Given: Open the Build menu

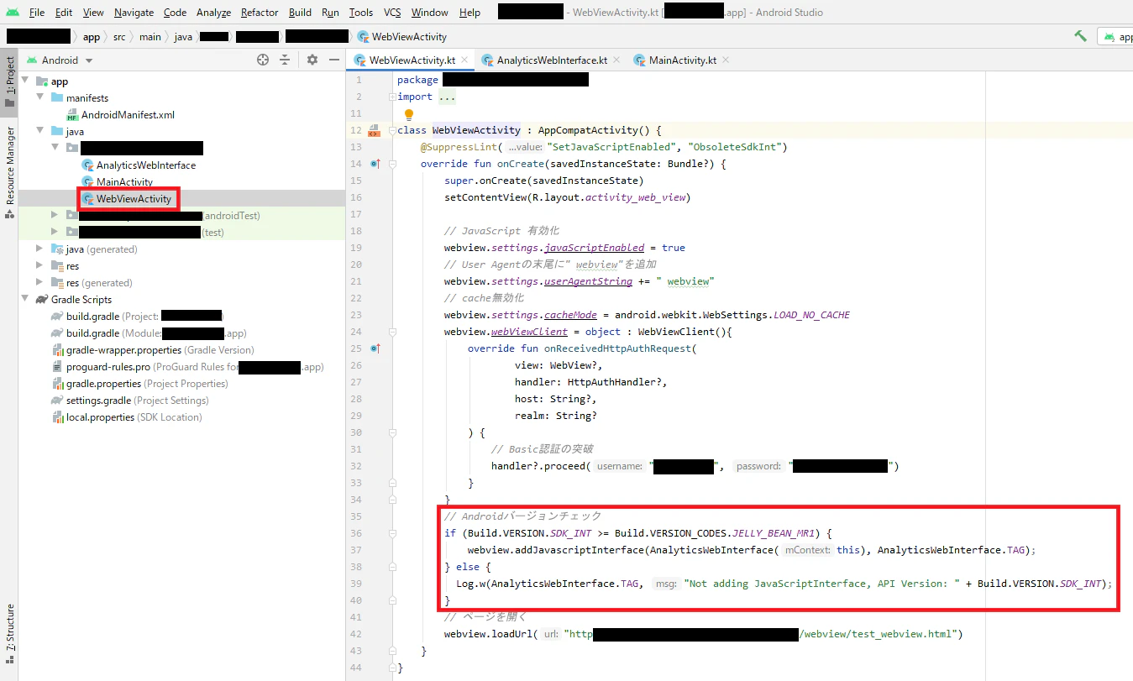Looking at the screenshot, I should point(300,13).
